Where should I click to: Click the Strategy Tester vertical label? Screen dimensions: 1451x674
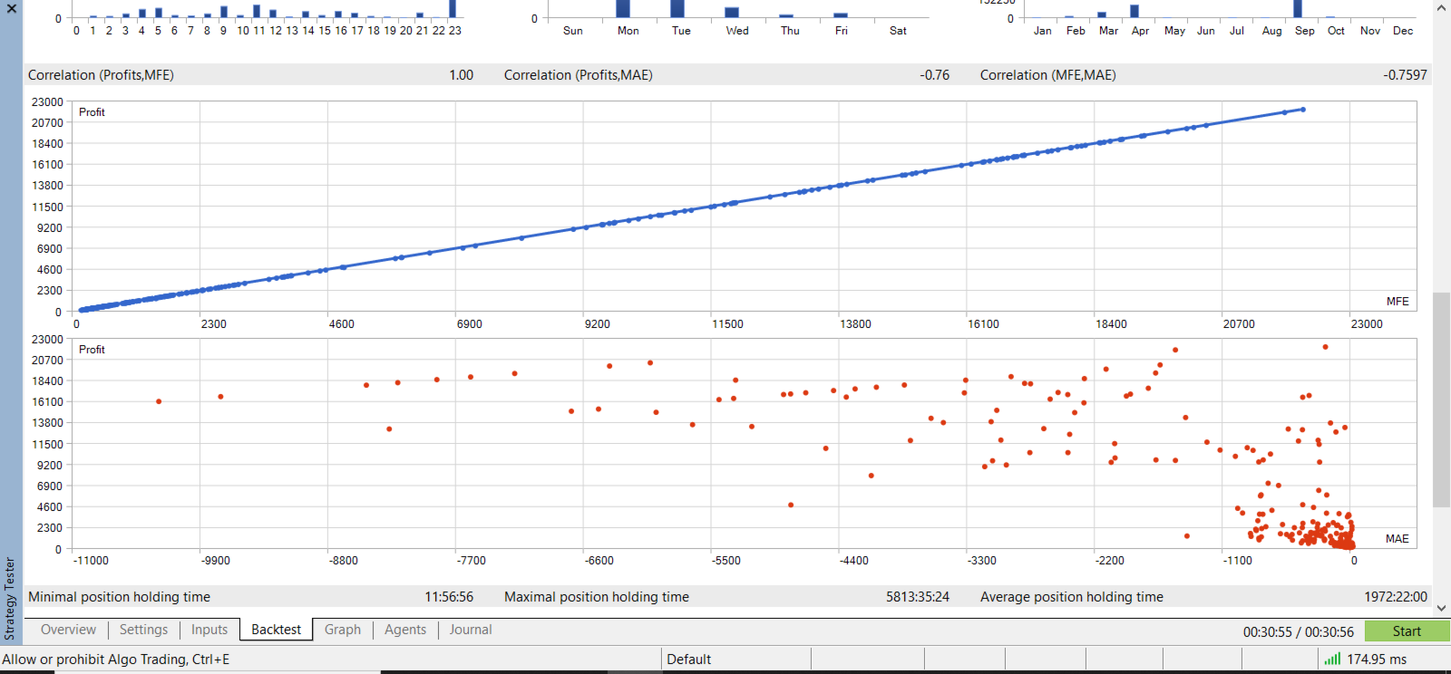[10, 600]
